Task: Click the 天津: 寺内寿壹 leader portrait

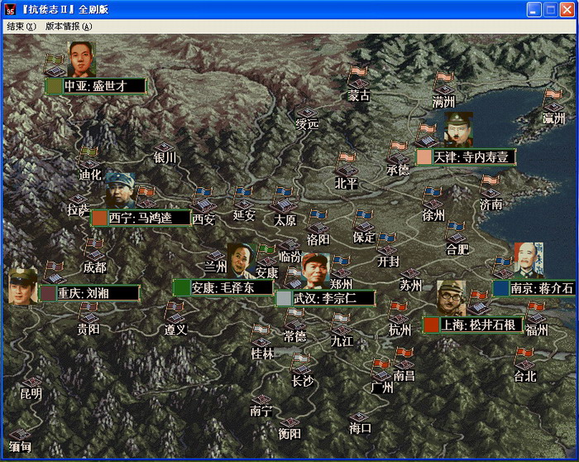Action: [457, 130]
